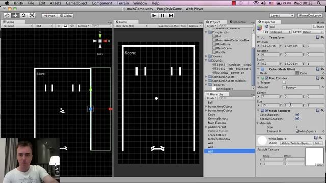Open the RGB render mode dropdown
This screenshot has width=326, height=183.
pos(44,26)
